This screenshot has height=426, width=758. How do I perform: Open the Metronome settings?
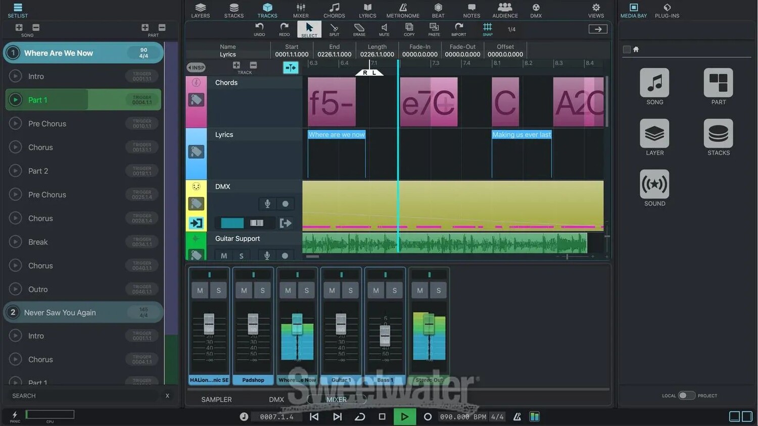(x=403, y=10)
